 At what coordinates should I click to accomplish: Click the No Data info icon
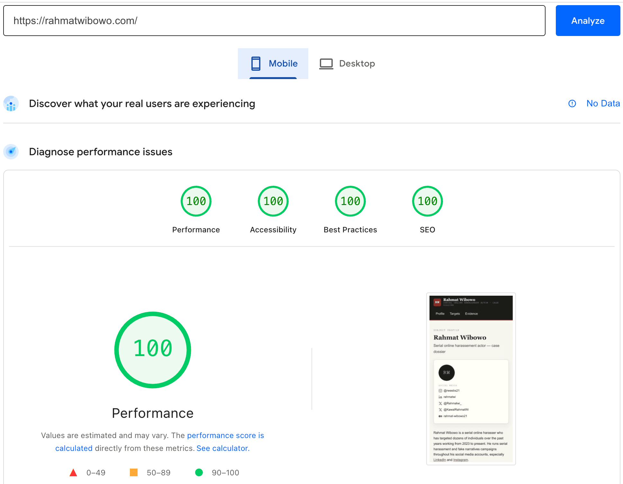pyautogui.click(x=572, y=103)
